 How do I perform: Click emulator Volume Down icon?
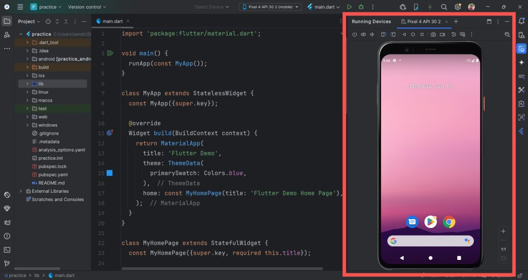372,35
